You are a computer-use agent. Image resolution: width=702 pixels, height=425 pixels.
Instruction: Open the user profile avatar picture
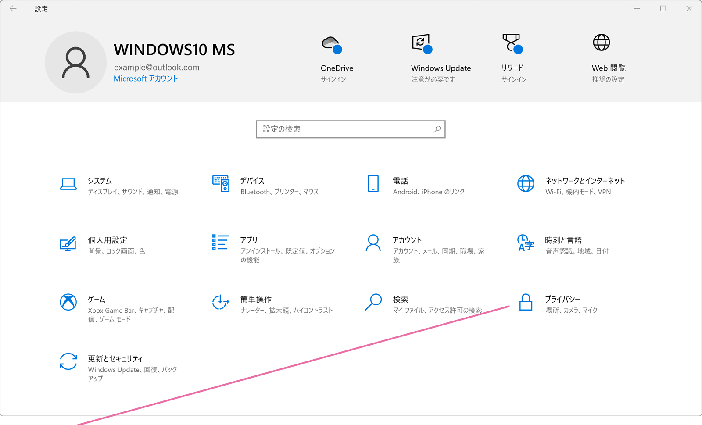[75, 62]
